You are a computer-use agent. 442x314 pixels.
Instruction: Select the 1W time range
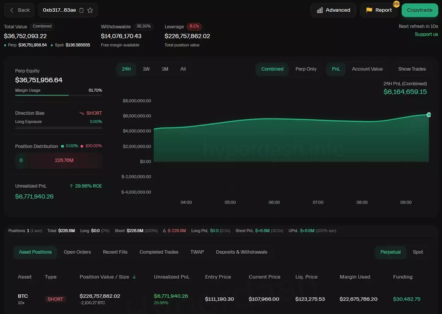(x=146, y=69)
